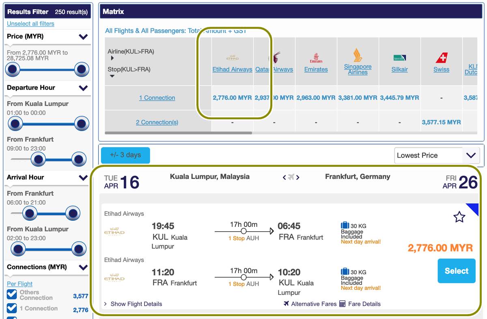The image size is (487, 319).
Task: Click the 1 Stop AUH label on the 19:45 flight
Action: click(243, 238)
